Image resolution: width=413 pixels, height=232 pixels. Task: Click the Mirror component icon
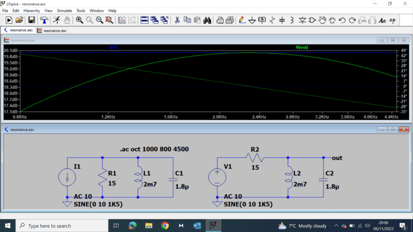[372, 20]
